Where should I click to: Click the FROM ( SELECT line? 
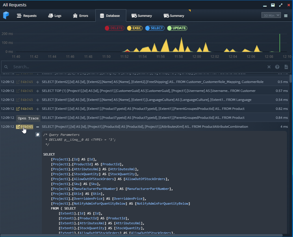point(63,208)
